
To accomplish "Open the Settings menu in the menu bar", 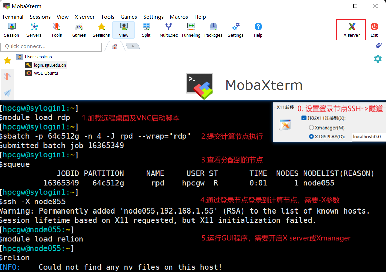I will tap(153, 17).
